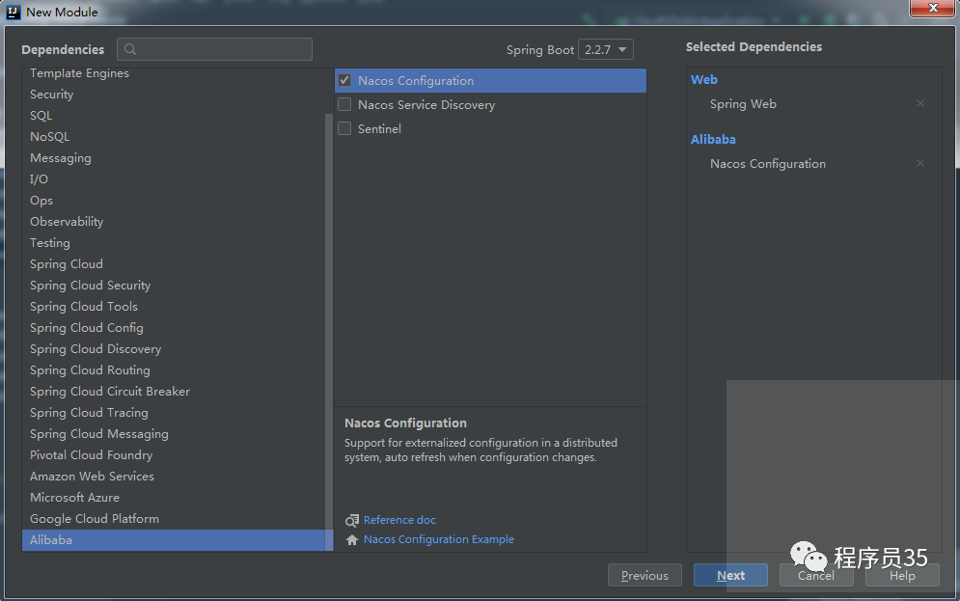Click the IntelliJ icon in title bar

pyautogui.click(x=13, y=12)
